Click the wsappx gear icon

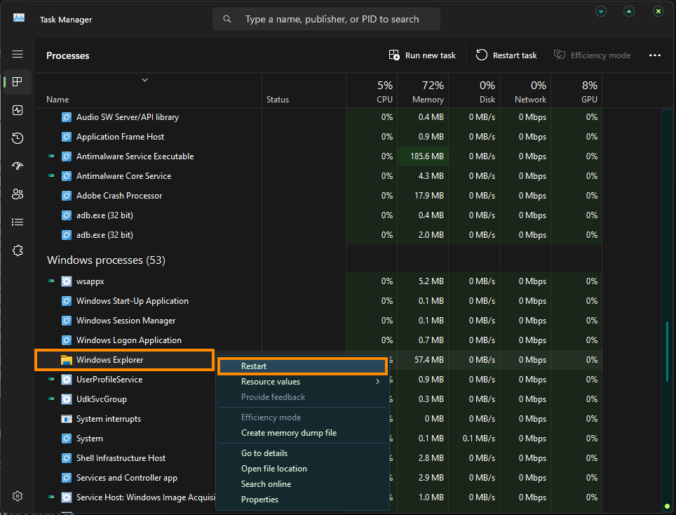(67, 281)
